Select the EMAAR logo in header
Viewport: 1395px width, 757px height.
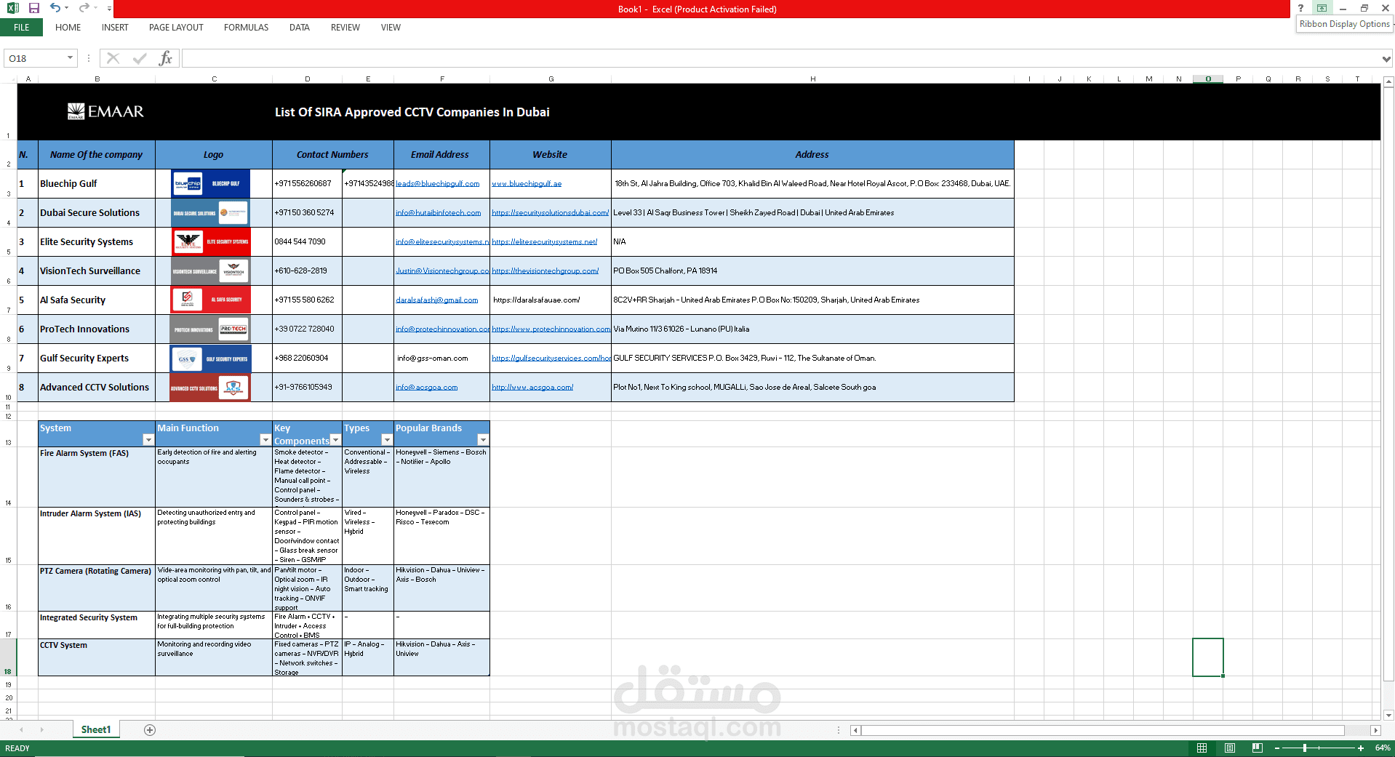point(105,111)
